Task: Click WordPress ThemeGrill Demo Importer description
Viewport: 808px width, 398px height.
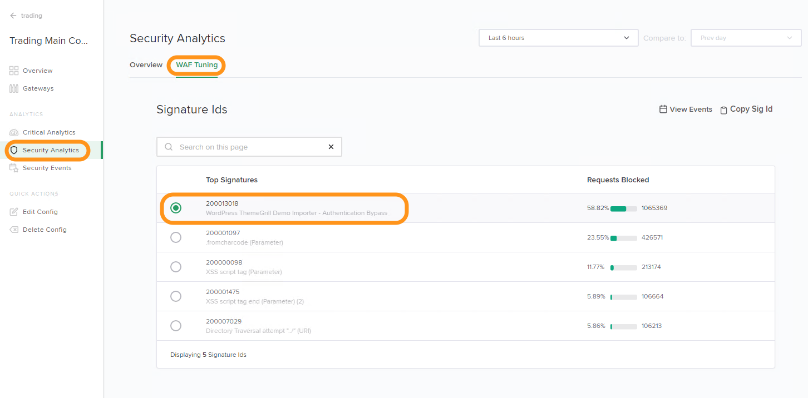Action: click(297, 213)
